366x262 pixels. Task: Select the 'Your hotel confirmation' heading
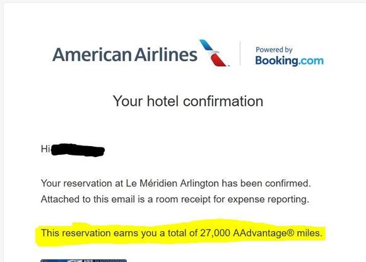click(188, 101)
